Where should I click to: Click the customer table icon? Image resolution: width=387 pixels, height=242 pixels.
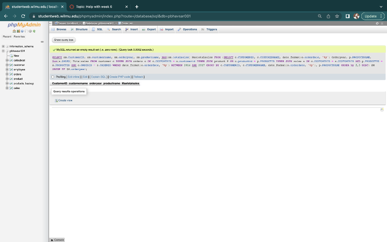point(11,65)
